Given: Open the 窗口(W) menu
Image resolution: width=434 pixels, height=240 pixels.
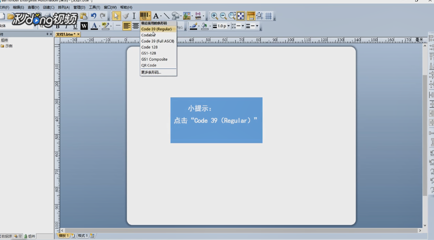Looking at the screenshot, I should coord(110,7).
